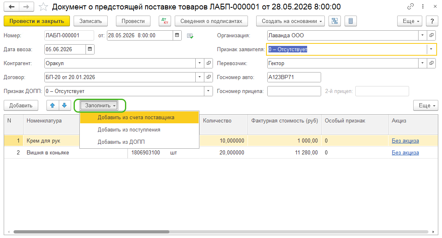Click quantity cell 20,000000
This screenshot has height=238, width=442.
224,152
